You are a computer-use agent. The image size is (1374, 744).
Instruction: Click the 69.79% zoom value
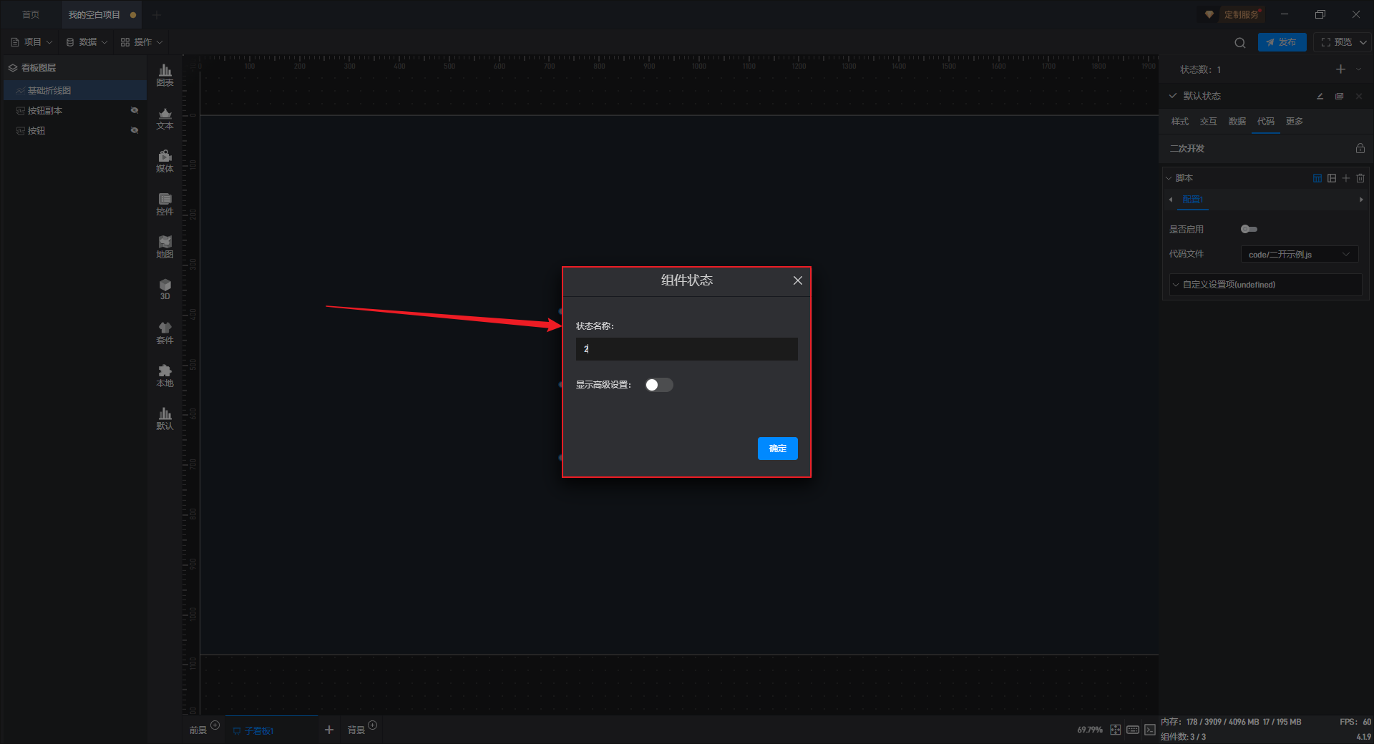coord(1089,730)
